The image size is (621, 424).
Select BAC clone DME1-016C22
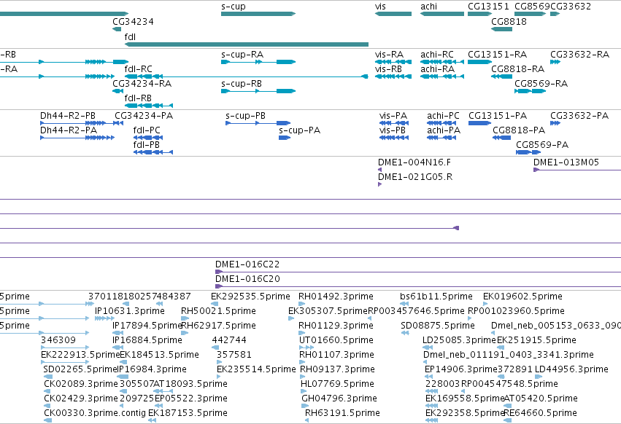(418, 272)
